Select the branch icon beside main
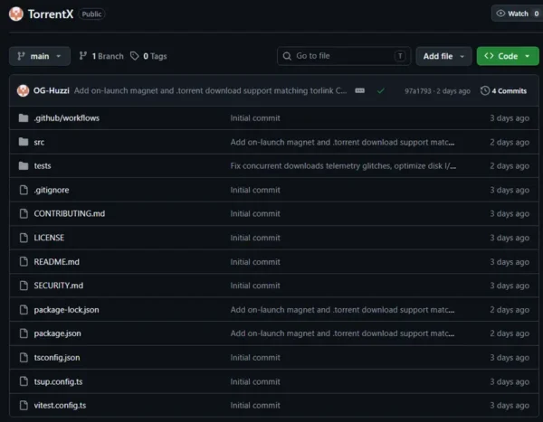The width and height of the screenshot is (543, 422). (21, 56)
